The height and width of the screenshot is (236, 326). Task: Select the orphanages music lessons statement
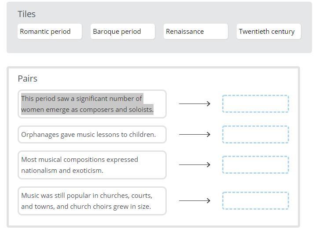(92, 134)
